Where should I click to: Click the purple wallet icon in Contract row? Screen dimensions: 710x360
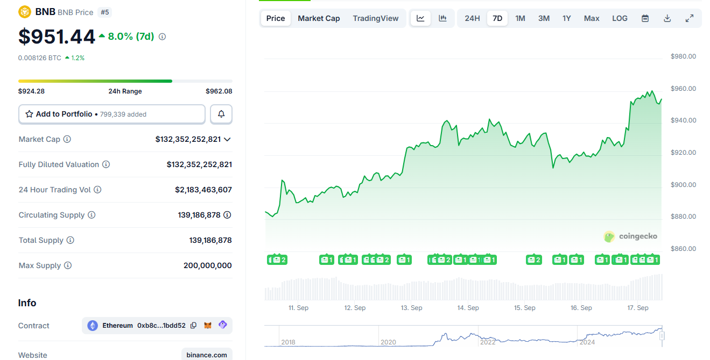click(223, 325)
